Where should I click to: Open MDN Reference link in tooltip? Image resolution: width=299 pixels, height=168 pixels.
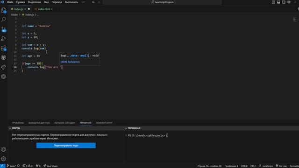tap(70, 62)
